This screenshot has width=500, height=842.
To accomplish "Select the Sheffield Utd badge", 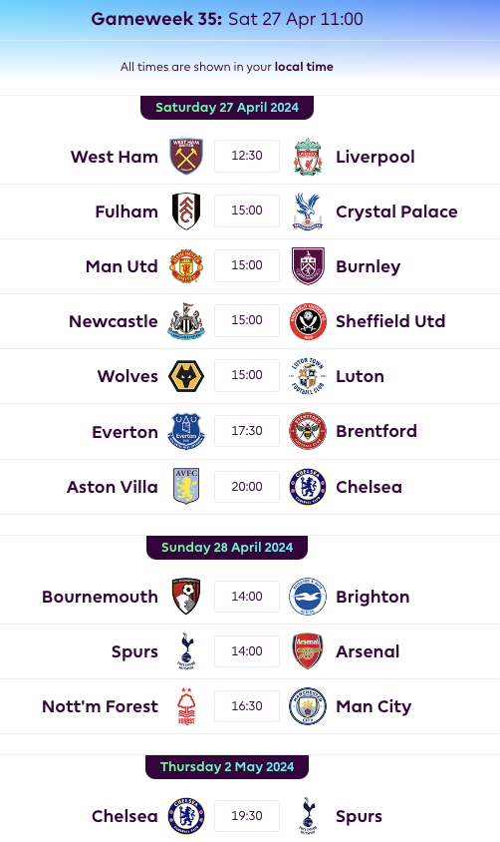I will point(308,321).
